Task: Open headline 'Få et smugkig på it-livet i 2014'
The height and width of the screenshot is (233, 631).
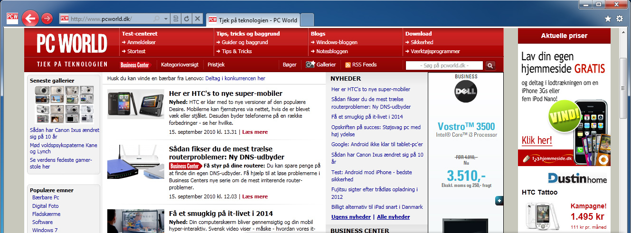Action: pyautogui.click(x=221, y=214)
